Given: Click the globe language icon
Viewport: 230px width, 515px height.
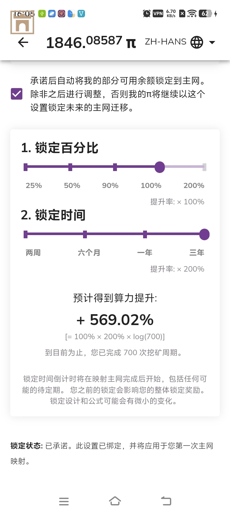Looking at the screenshot, I should [197, 42].
